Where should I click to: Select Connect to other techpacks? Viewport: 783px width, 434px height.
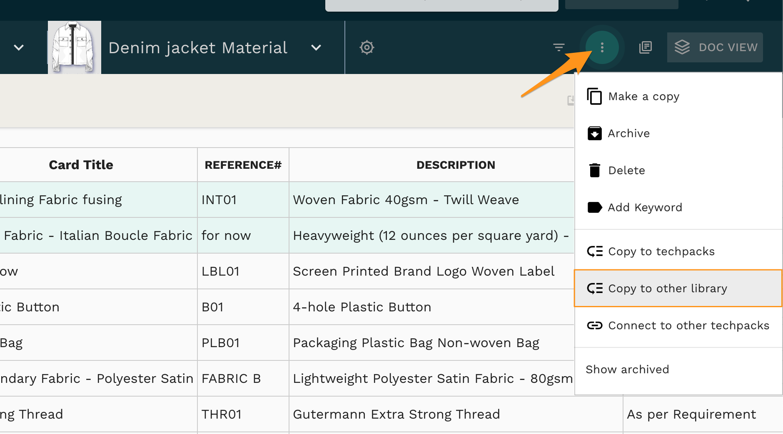688,325
